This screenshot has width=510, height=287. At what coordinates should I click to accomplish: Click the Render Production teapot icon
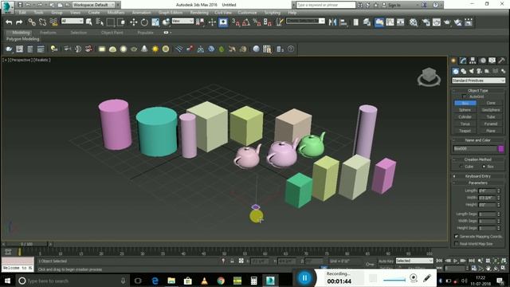point(447,22)
